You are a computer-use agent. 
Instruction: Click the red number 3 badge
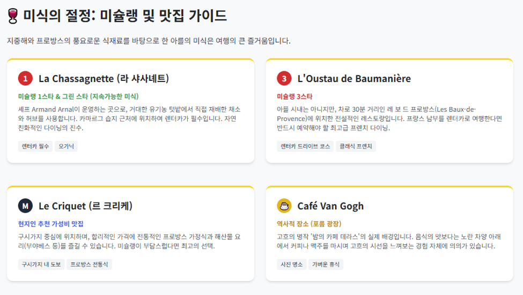coord(284,79)
